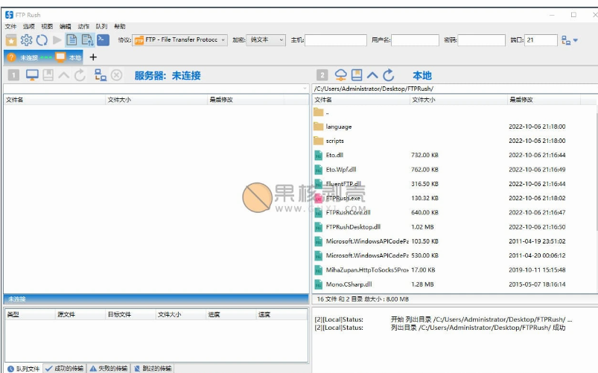Click the number 2 pane indicator

coord(322,75)
